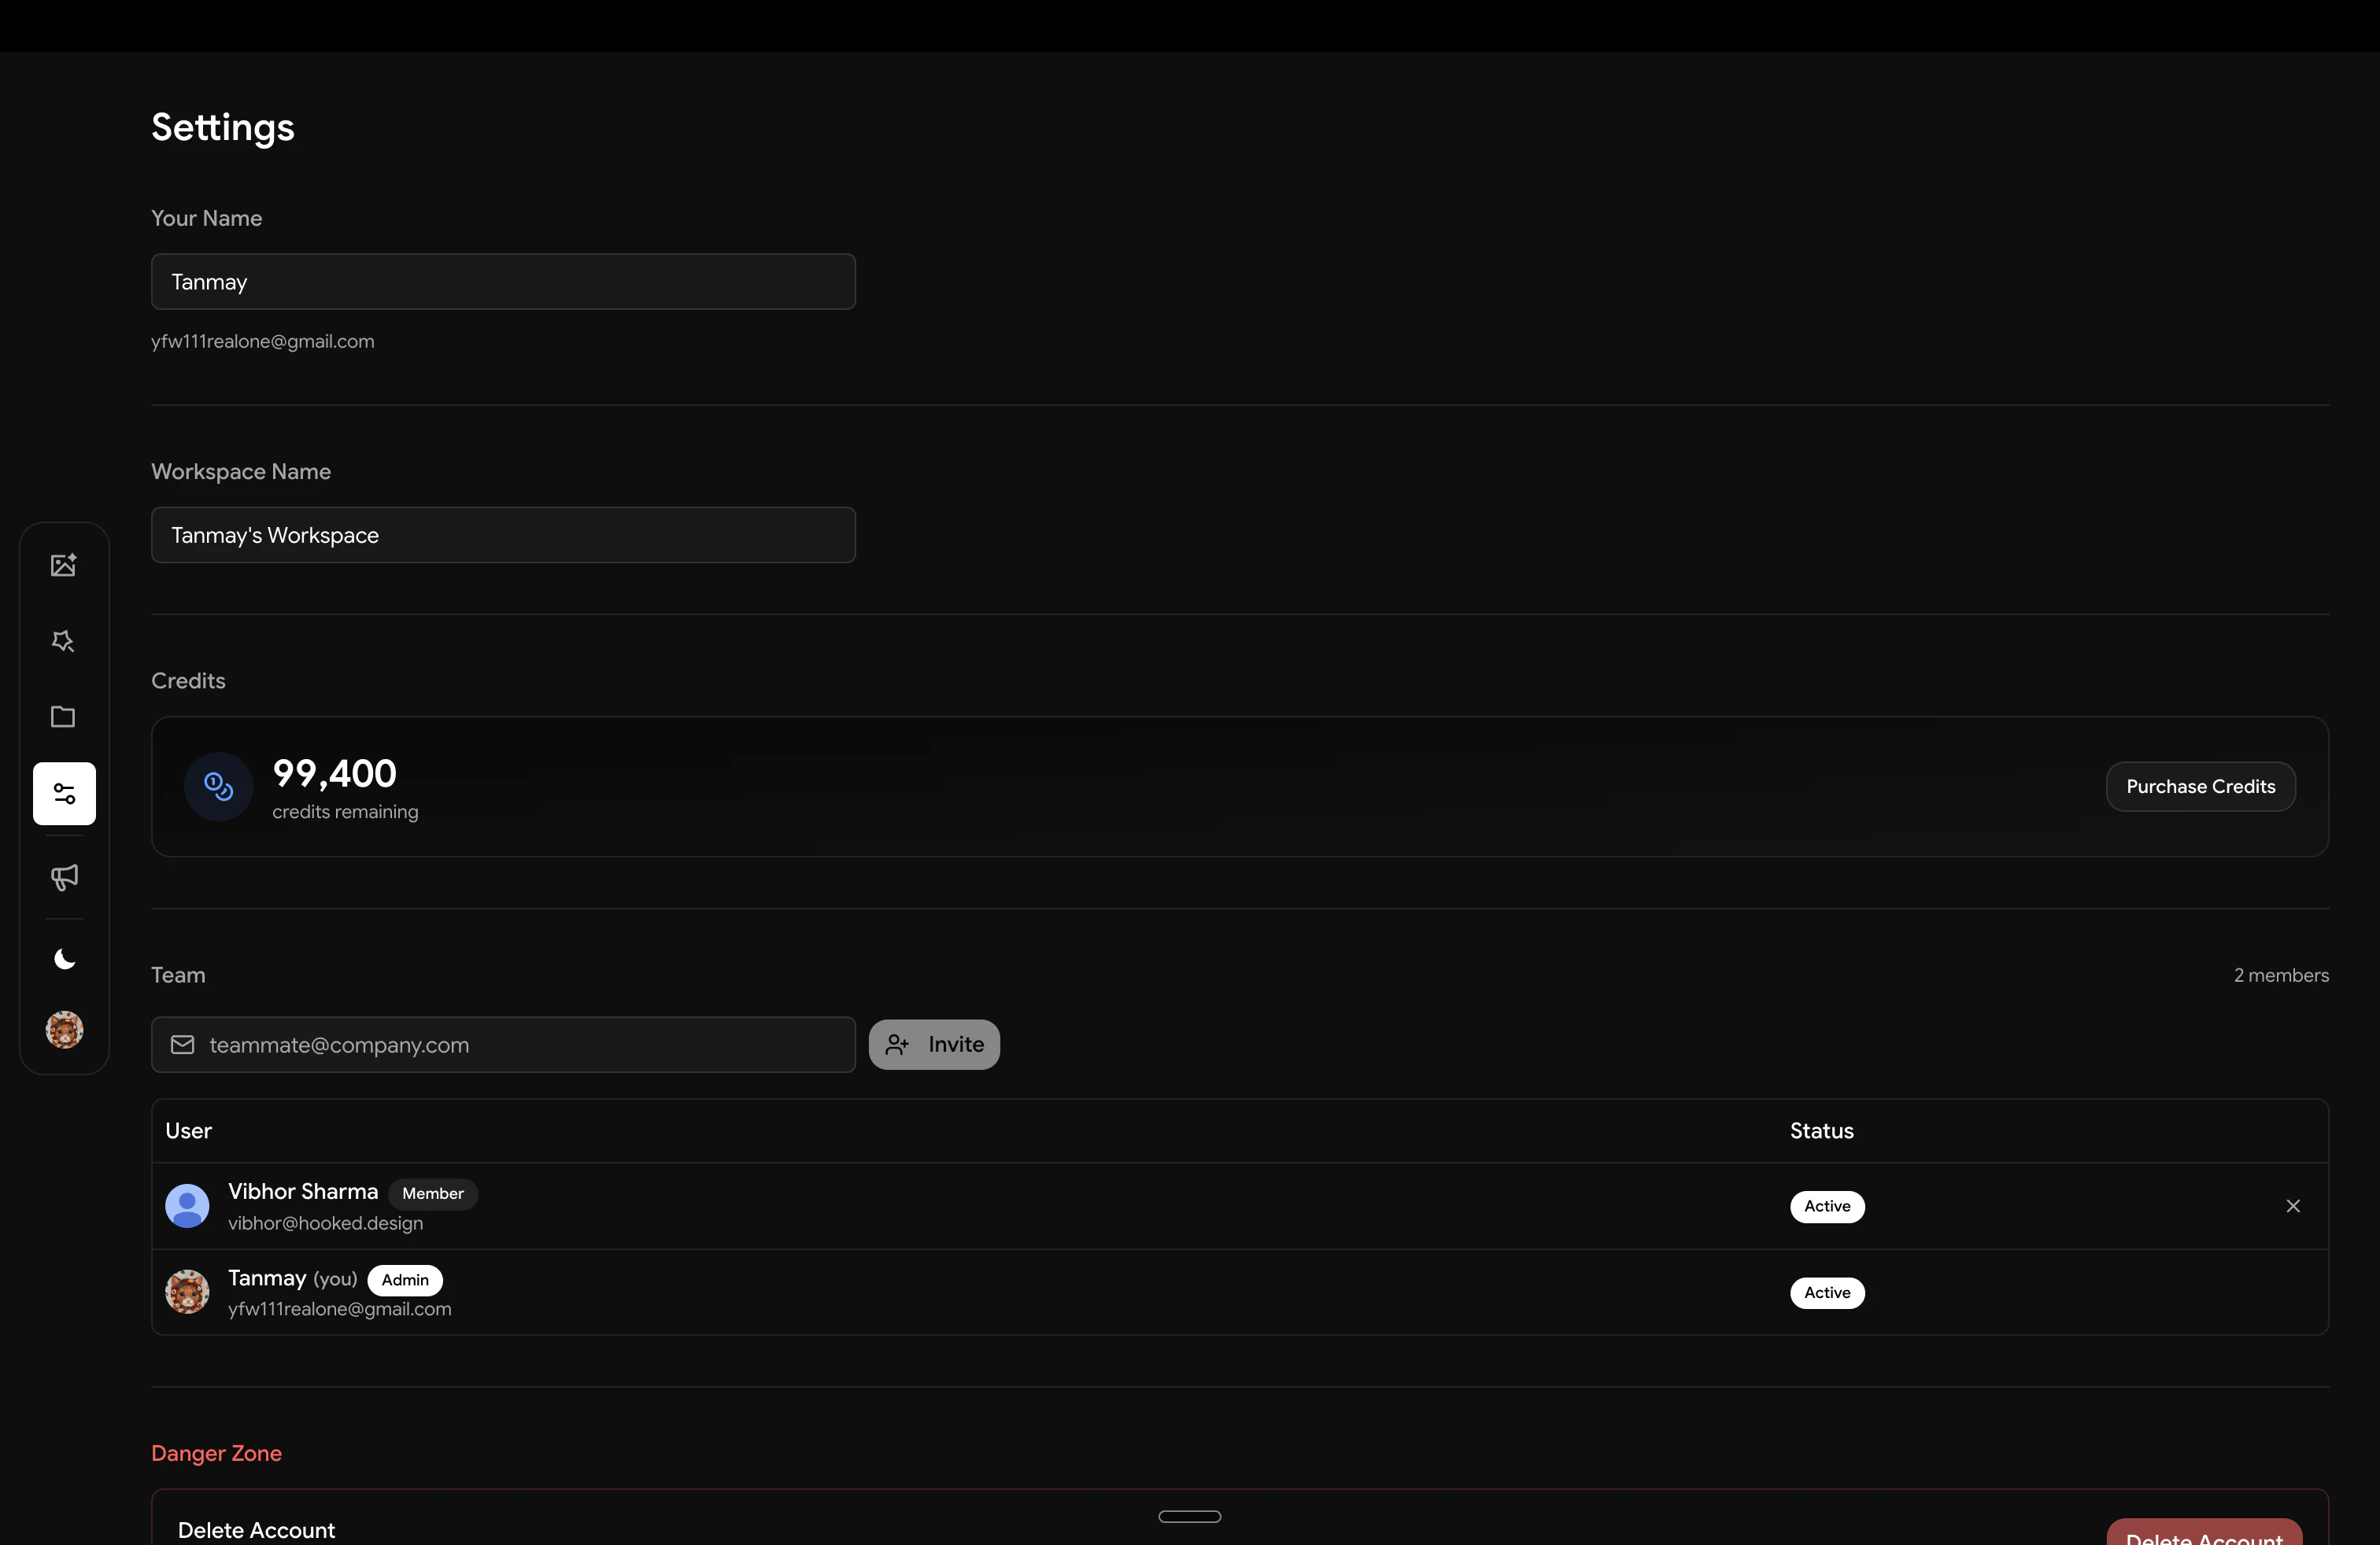The image size is (2380, 1545).
Task: Click the Purchase Credits button
Action: pyautogui.click(x=2200, y=787)
